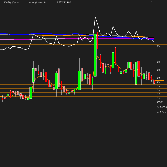Click the 18 price axis label
The image size is (167, 167).
[158, 90]
